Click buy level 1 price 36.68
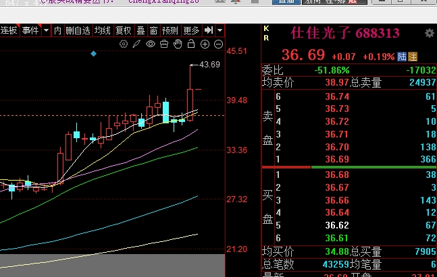 (x=337, y=175)
